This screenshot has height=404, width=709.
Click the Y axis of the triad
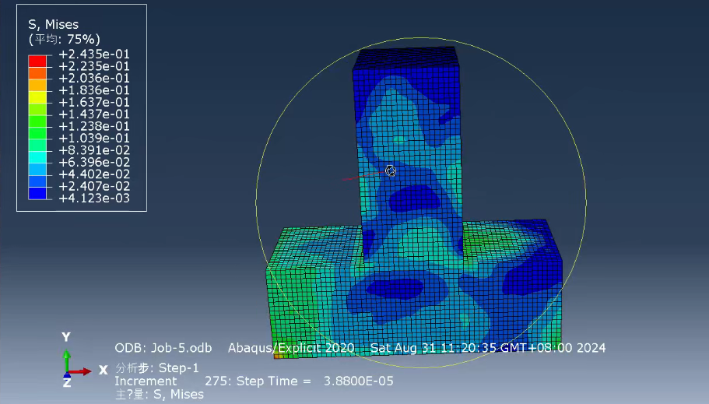66,360
